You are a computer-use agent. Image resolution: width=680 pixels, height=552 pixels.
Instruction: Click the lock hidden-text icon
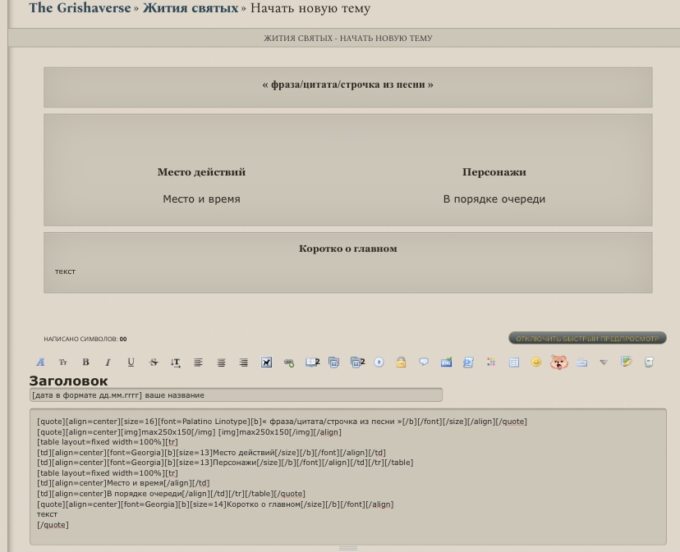coord(401,363)
